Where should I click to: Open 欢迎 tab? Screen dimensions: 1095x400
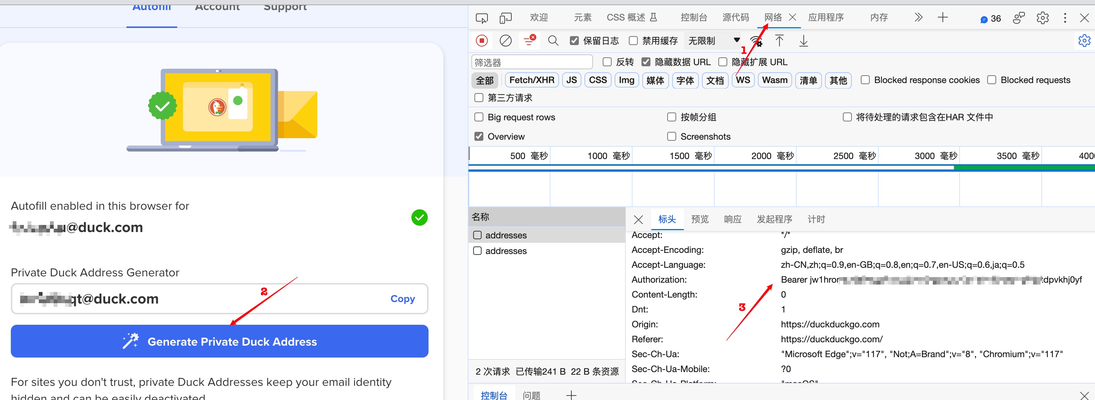tap(539, 18)
